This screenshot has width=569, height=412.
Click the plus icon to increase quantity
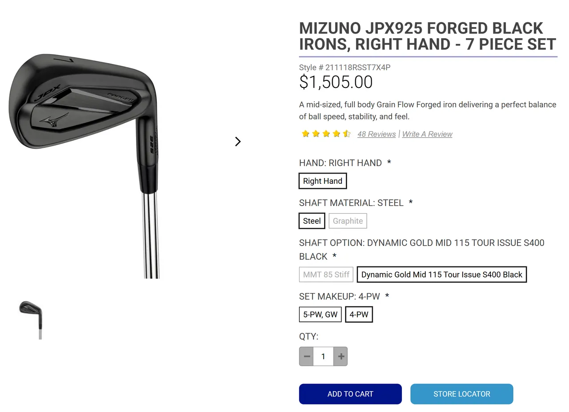click(x=341, y=356)
